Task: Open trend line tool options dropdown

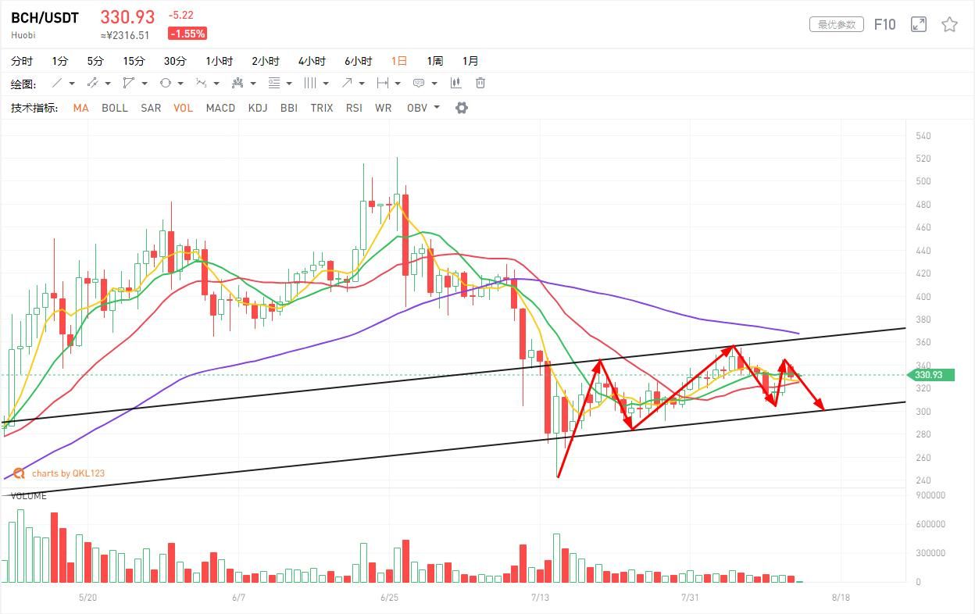Action: point(72,84)
